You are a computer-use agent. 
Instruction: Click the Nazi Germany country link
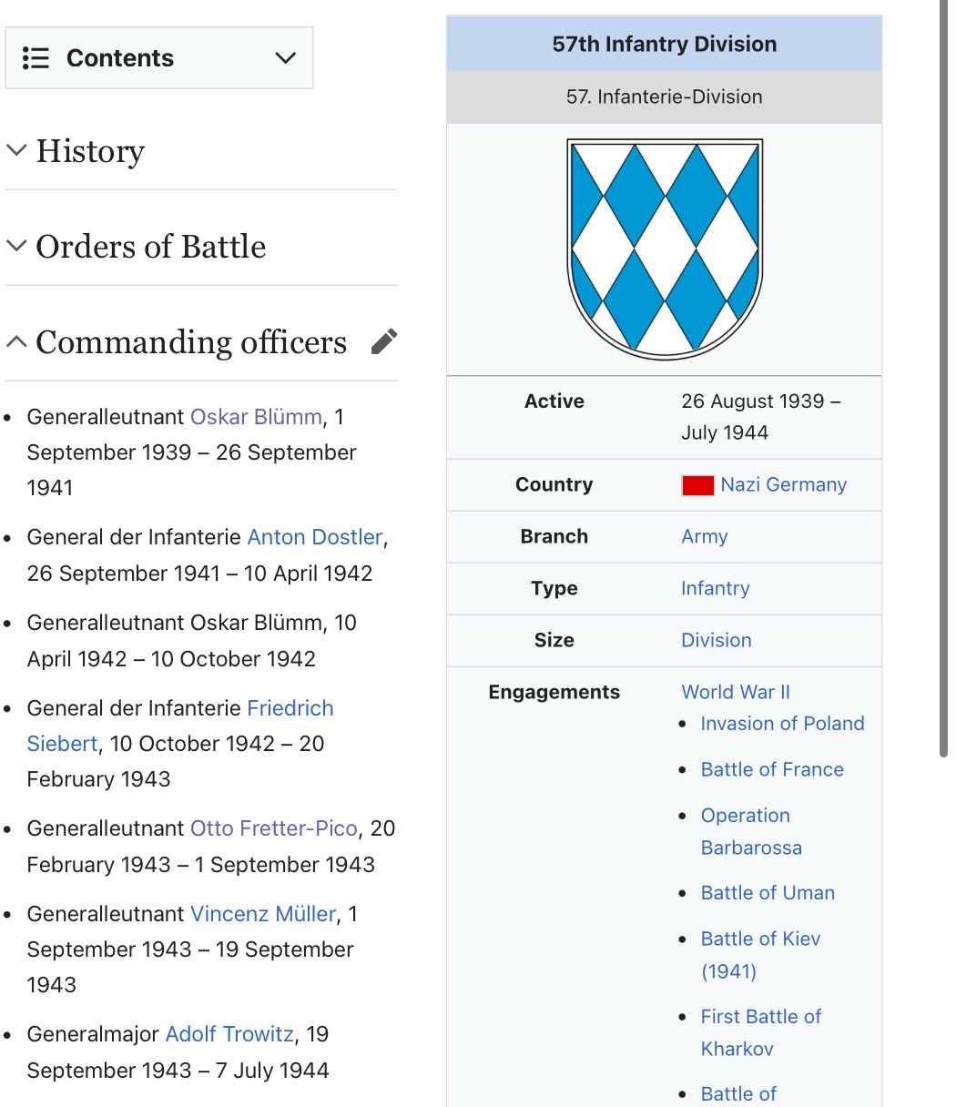(783, 485)
